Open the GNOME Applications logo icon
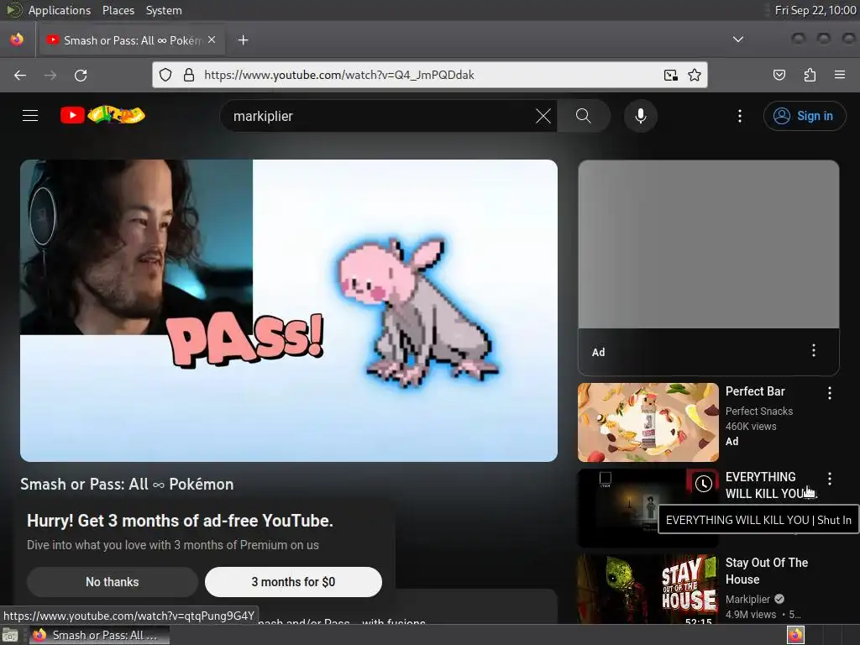The width and height of the screenshot is (860, 645). coord(13,10)
